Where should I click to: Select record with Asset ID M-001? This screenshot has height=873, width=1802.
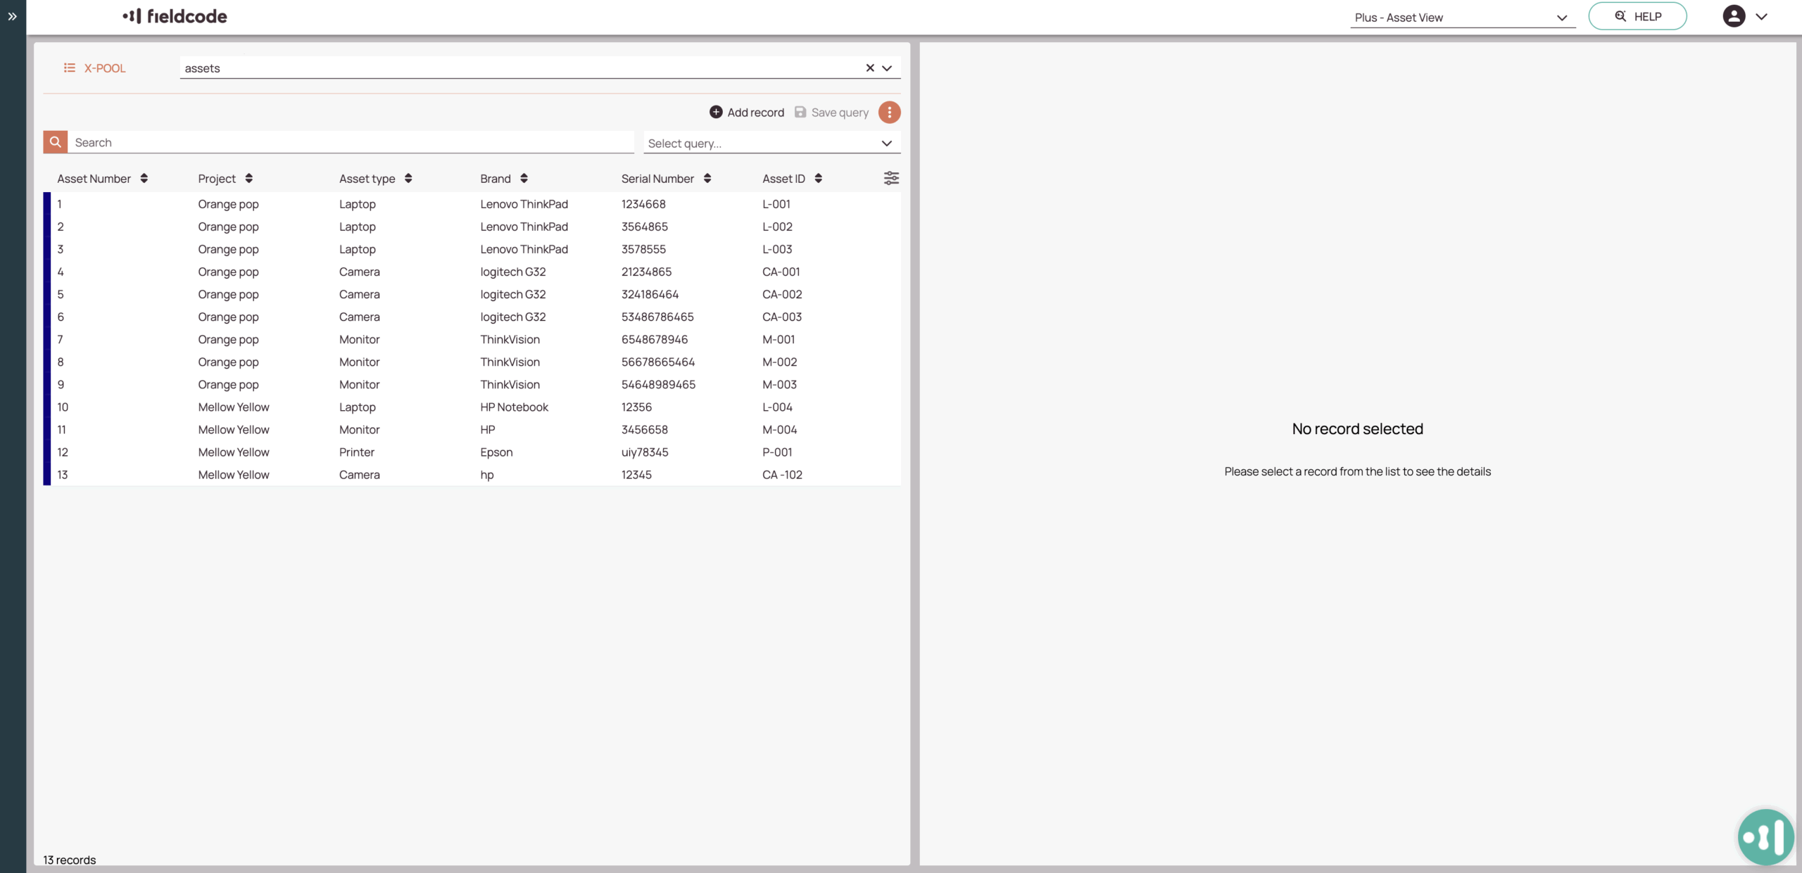[472, 339]
